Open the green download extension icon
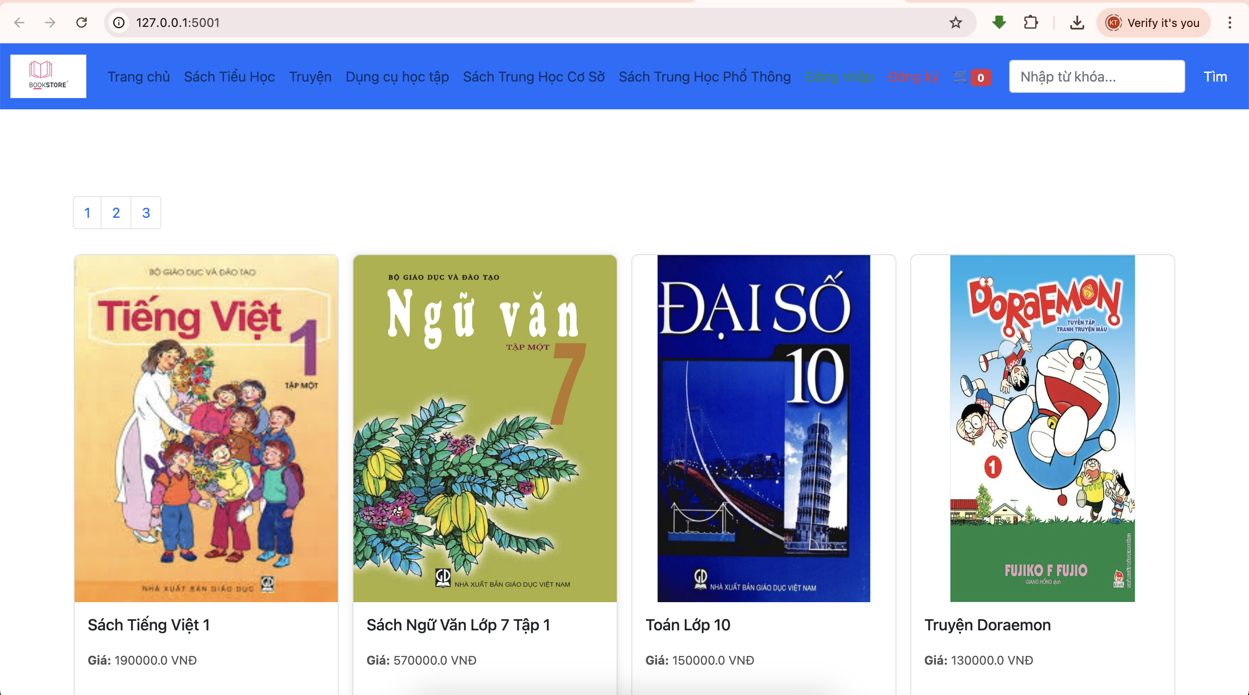Image resolution: width=1249 pixels, height=695 pixels. (x=999, y=22)
